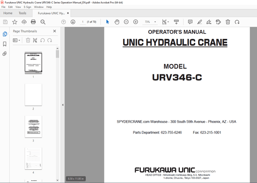Viewport: 257px width, 183px height.
Task: Click the URV346-C model text
Action: click(177, 77)
